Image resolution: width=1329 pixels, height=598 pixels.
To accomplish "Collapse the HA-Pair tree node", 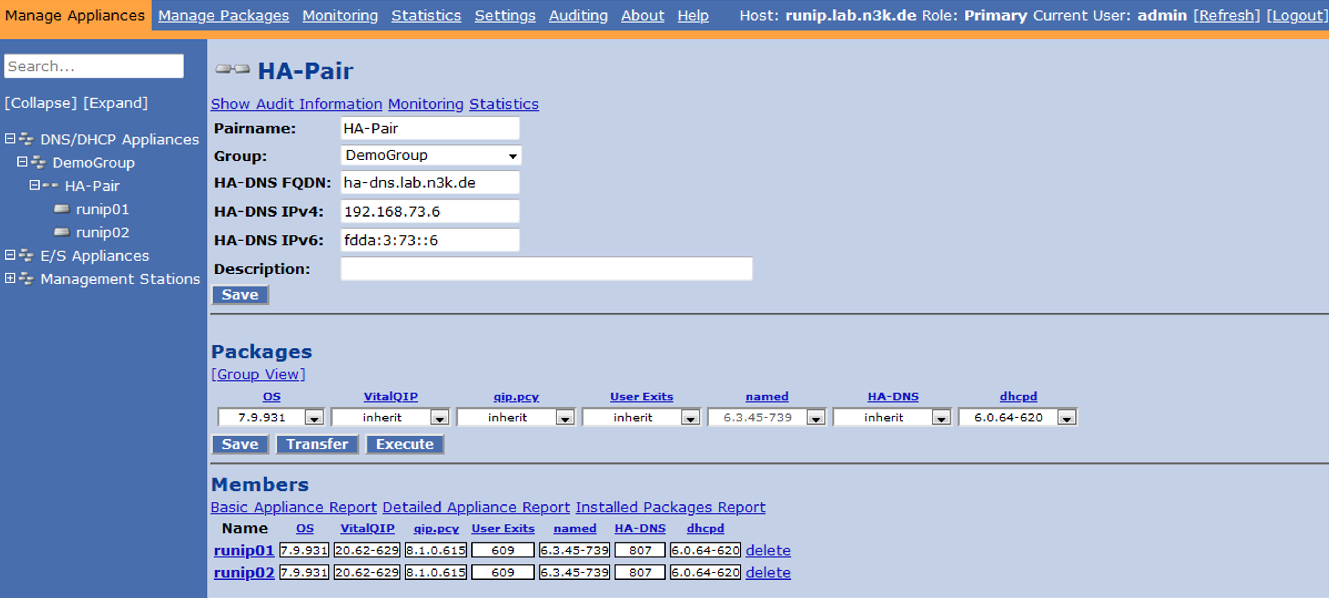I will point(34,185).
